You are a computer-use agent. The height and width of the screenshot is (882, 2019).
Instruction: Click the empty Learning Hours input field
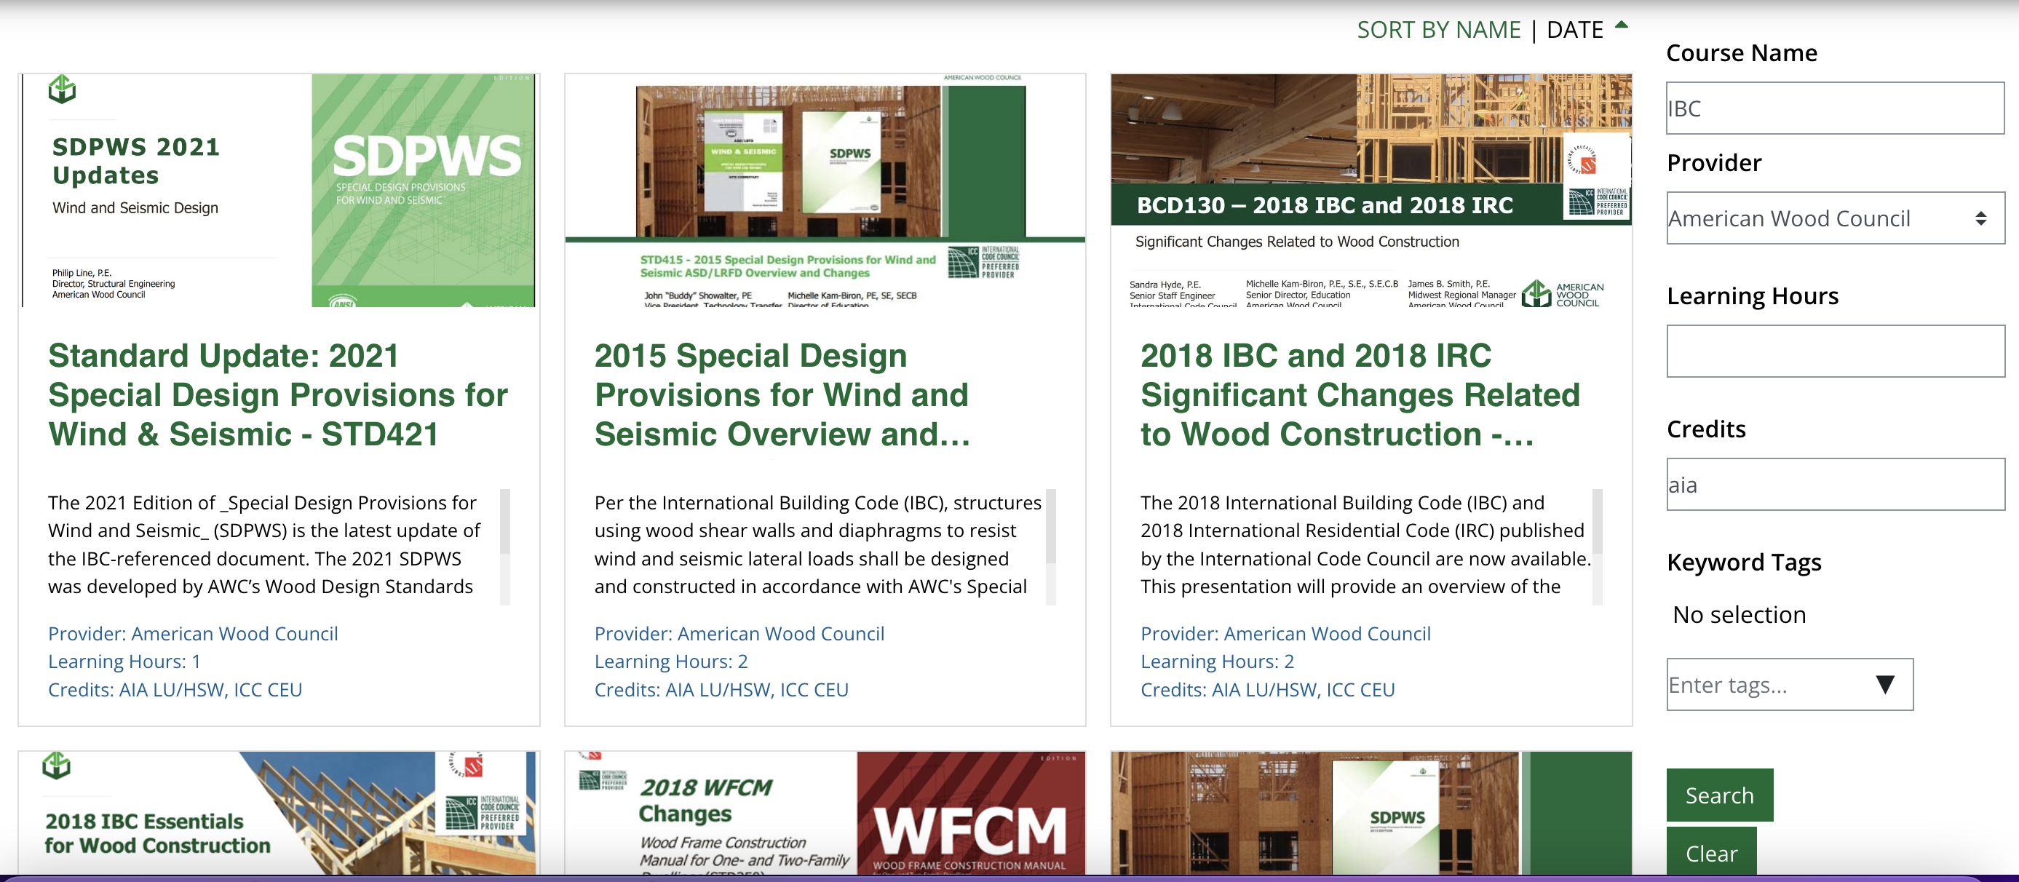tap(1834, 351)
